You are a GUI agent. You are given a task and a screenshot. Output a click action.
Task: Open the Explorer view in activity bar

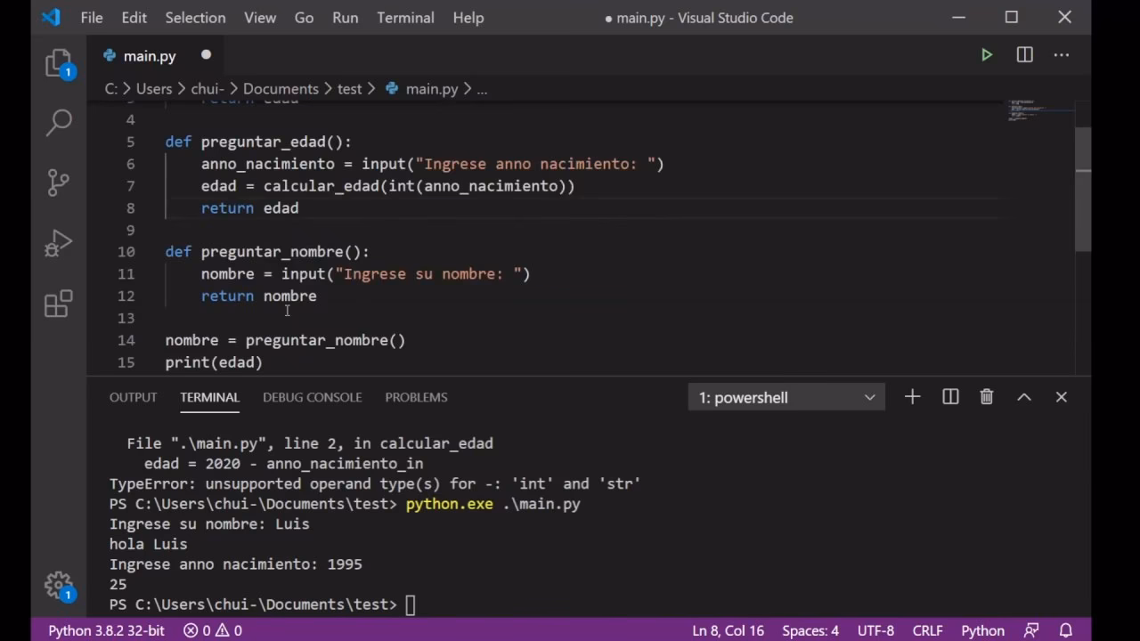(x=59, y=64)
